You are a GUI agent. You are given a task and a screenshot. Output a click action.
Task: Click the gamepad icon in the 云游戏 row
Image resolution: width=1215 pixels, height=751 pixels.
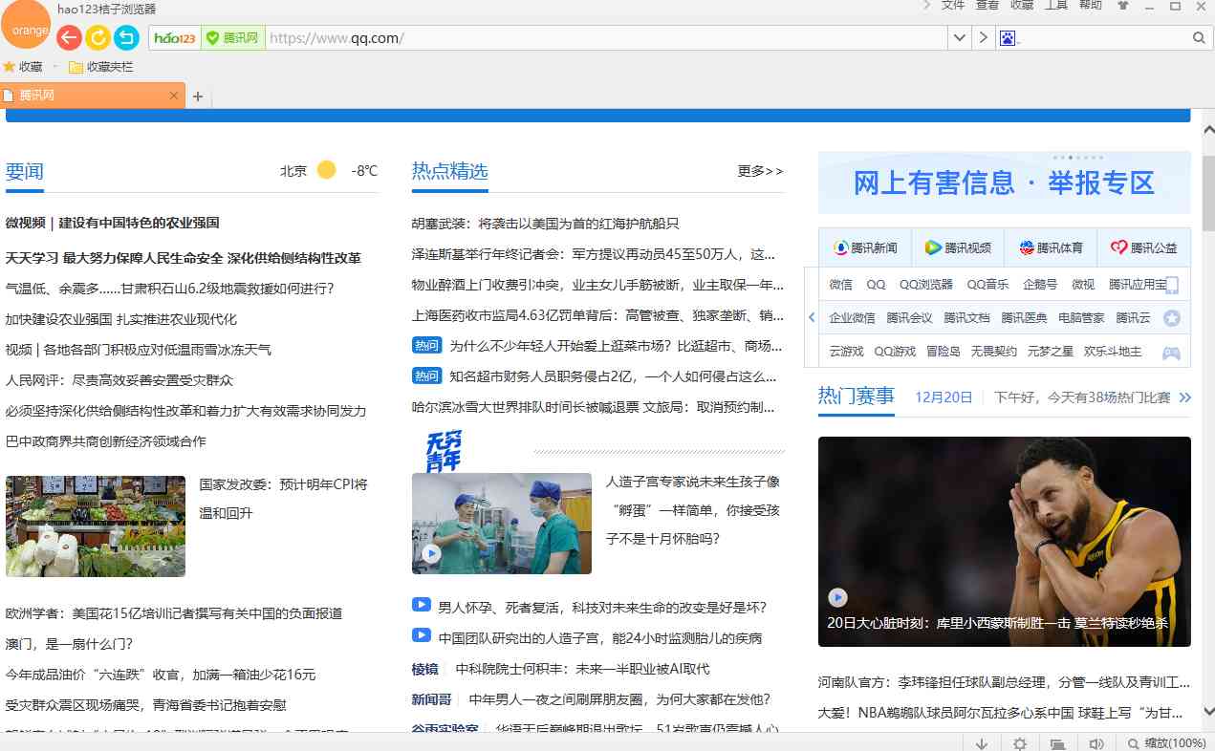tap(1171, 352)
